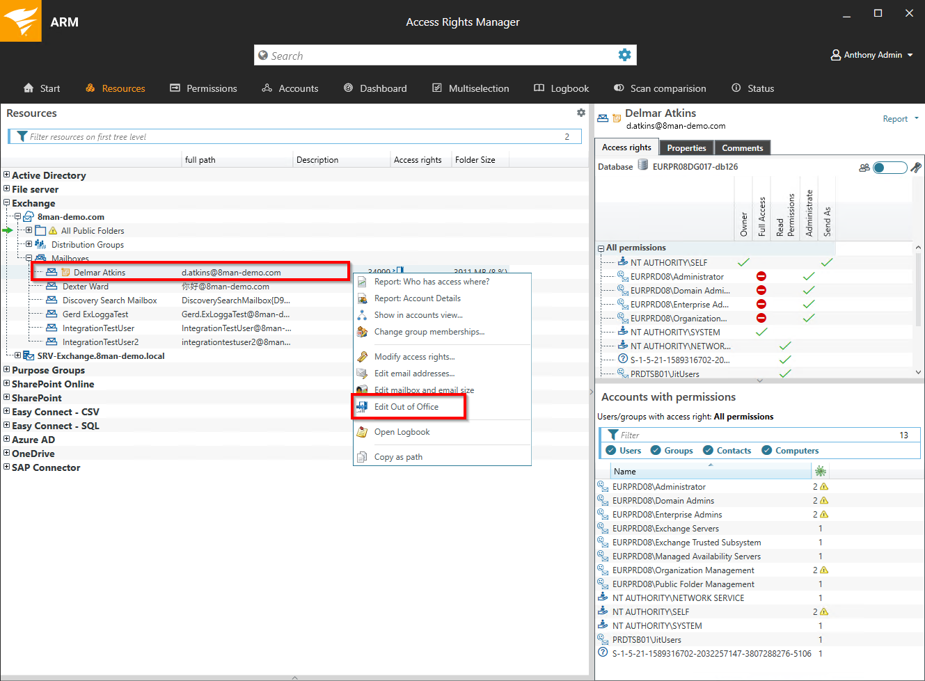Choose Edit Out of Office menu entry

coord(406,407)
